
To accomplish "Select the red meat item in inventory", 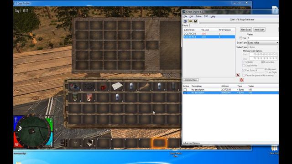I will (x=103, y=87).
